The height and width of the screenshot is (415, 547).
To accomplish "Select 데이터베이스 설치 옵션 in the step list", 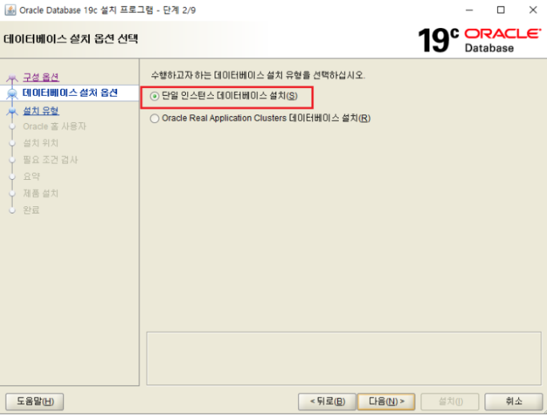I will tap(70, 93).
